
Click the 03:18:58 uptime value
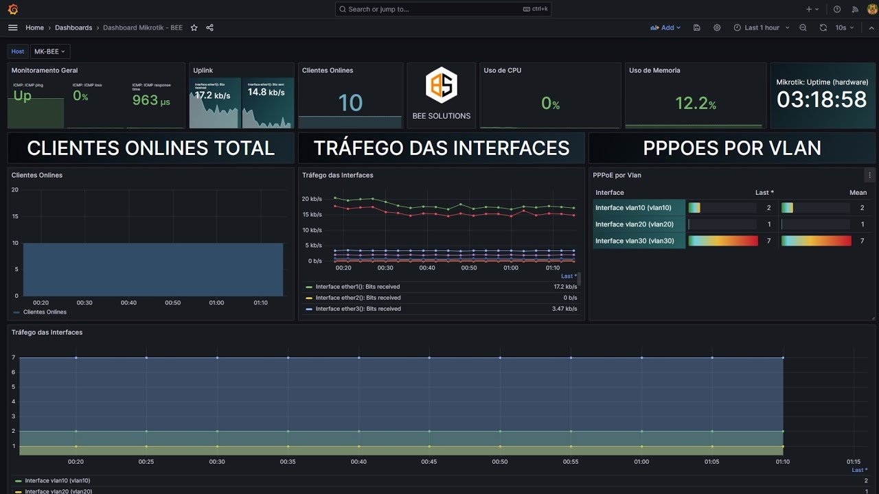tap(822, 99)
